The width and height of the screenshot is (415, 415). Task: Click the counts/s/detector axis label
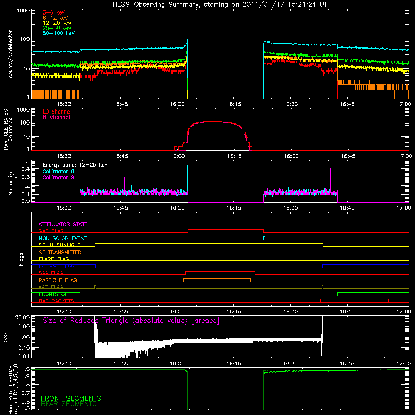pyautogui.click(x=10, y=54)
